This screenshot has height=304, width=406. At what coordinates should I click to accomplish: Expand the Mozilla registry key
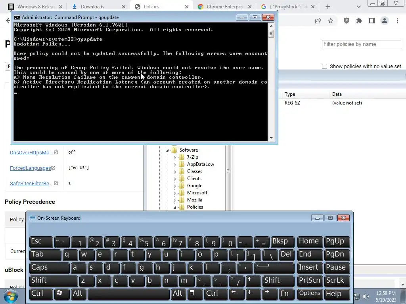pos(175,200)
